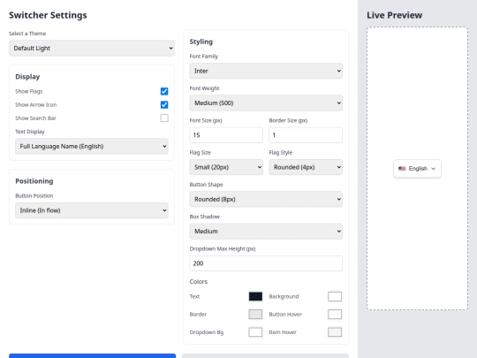Open the Button Position dropdown
Viewport: 477px width, 358px height.
click(92, 210)
